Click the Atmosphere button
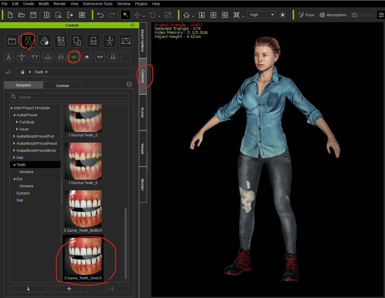Viewport: 385px width, 298px height. (x=333, y=15)
